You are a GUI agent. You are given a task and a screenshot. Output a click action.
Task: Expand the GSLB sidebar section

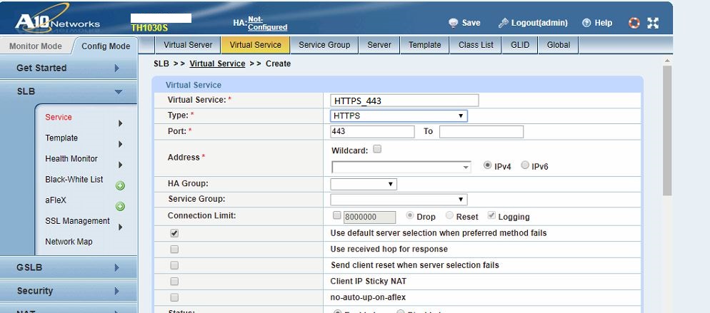click(69, 267)
